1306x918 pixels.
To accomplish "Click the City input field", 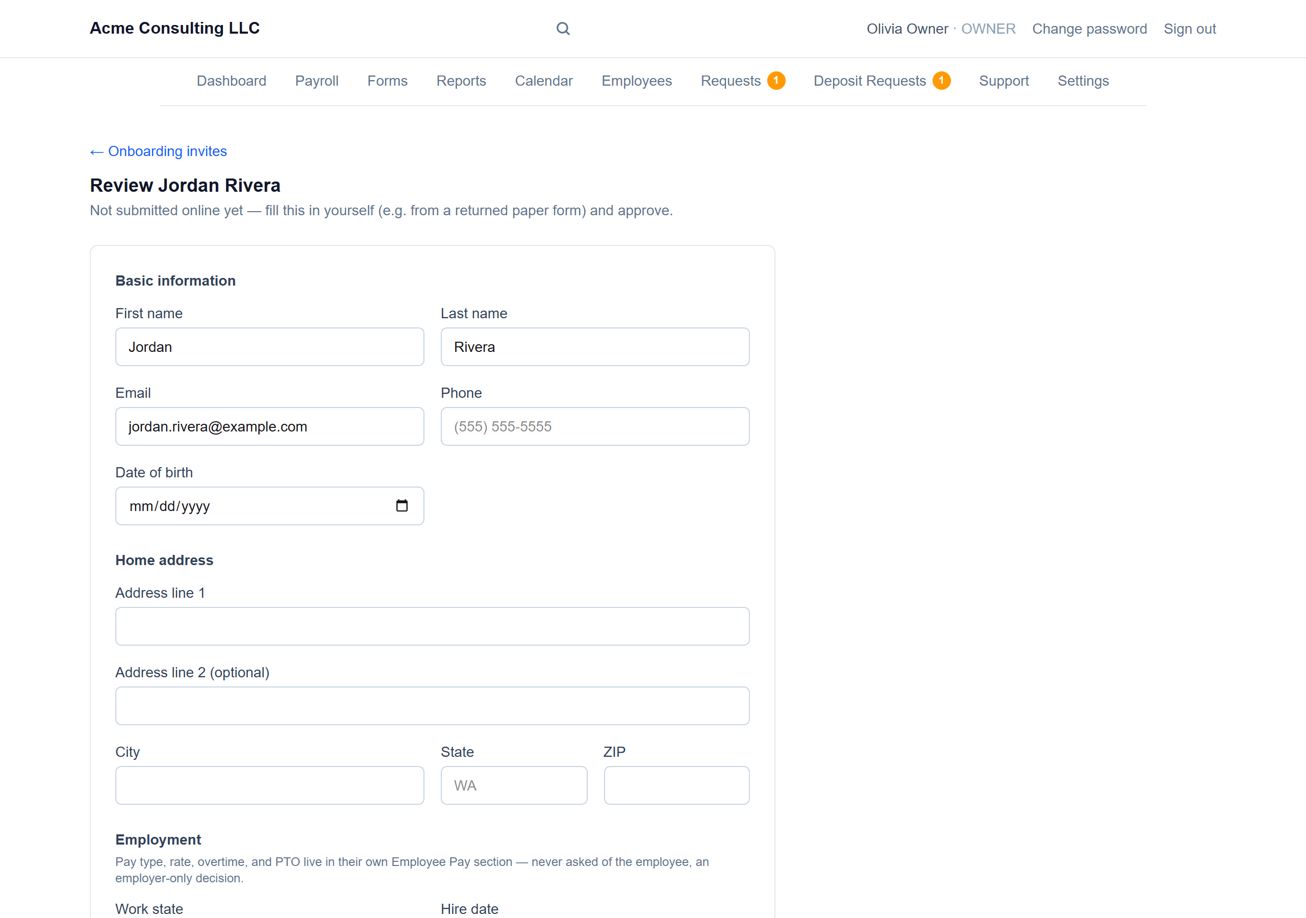I will [x=270, y=785].
